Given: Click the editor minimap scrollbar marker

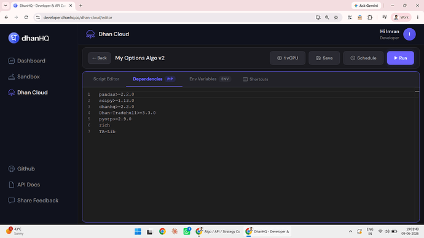Looking at the screenshot, I should click(x=417, y=91).
